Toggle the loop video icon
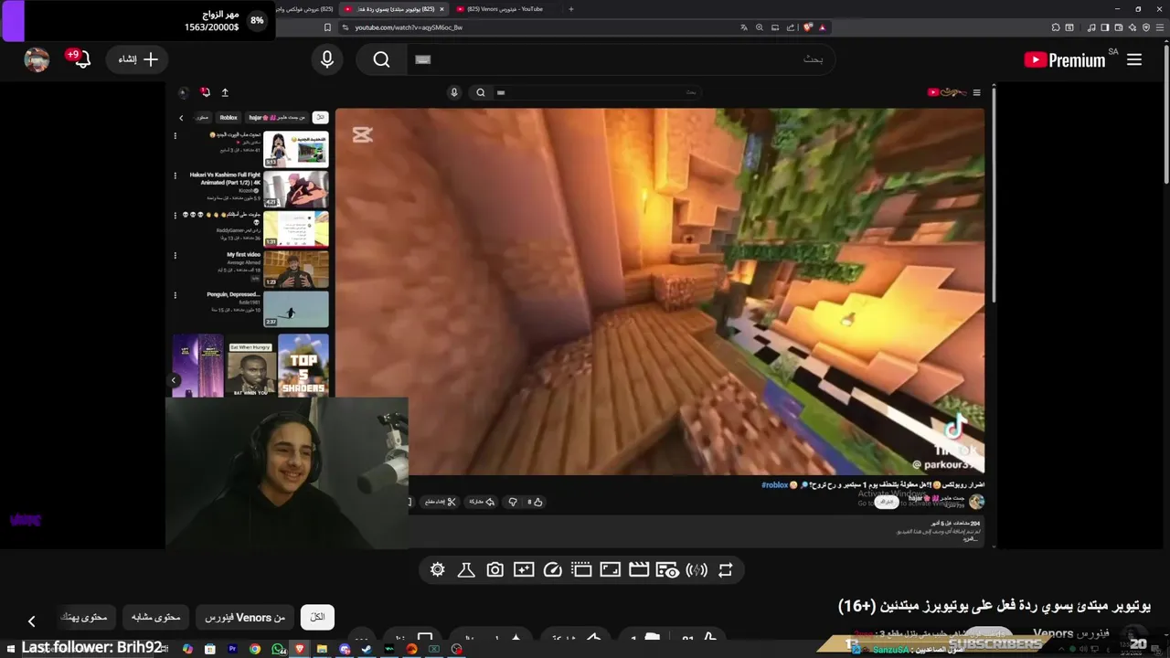 coord(725,569)
